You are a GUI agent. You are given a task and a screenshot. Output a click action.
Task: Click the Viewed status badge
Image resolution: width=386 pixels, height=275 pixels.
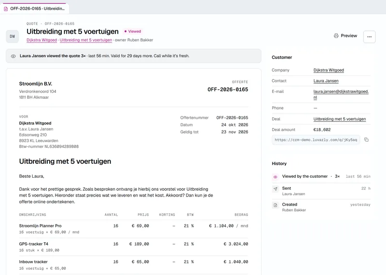tap(132, 31)
